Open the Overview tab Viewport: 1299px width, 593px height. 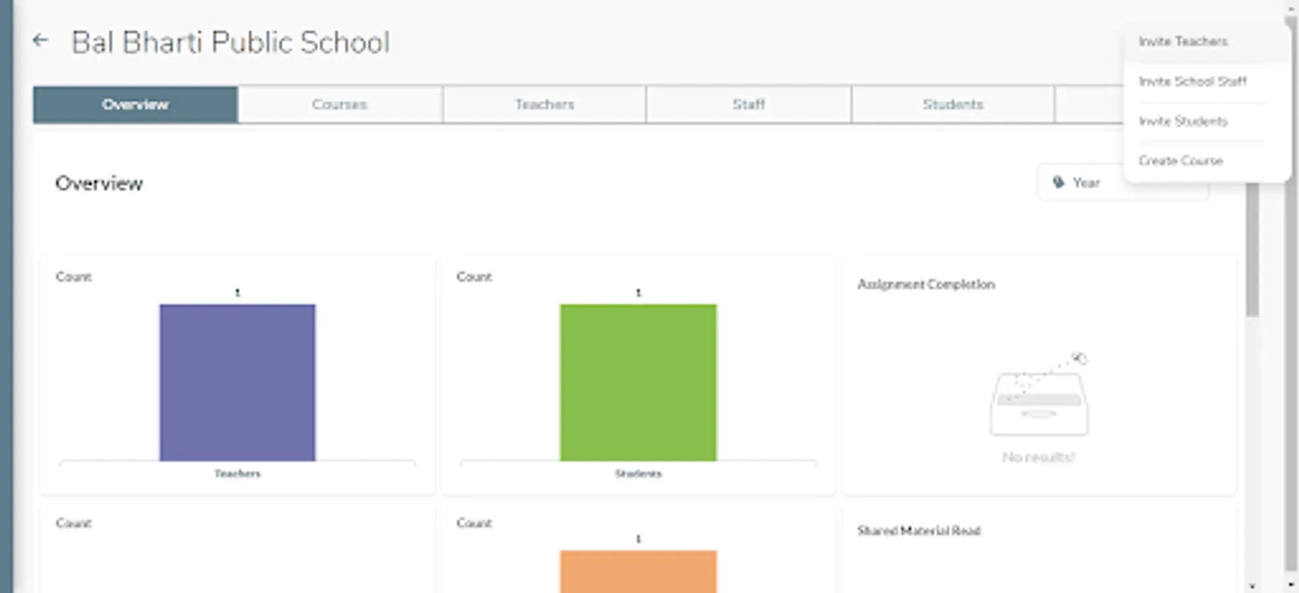point(135,105)
